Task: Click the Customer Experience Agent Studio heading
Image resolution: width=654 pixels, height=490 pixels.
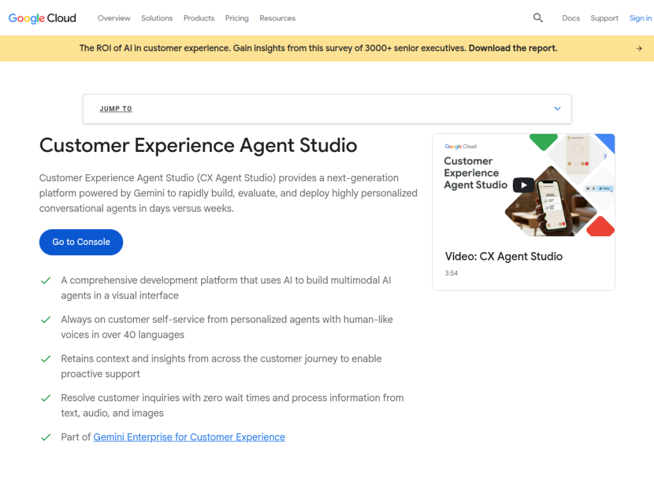Action: coord(199,145)
